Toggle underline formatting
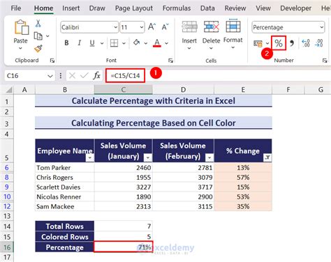 click(x=92, y=43)
